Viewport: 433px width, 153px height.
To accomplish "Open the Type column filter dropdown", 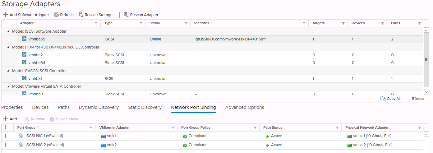I will pyautogui.click(x=141, y=23).
